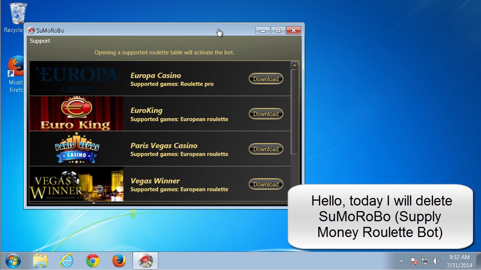The height and width of the screenshot is (270, 481).
Task: Maximize the SuMoRoBo window
Action: tap(278, 30)
